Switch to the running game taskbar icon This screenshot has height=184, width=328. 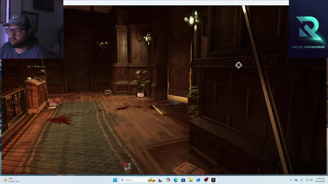click(x=213, y=180)
